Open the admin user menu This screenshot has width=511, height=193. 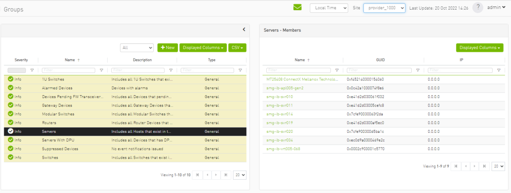click(x=496, y=7)
